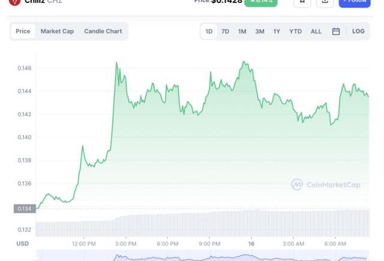Open the Candle Chart view
Screen dimensions: 384x261
pos(103,31)
